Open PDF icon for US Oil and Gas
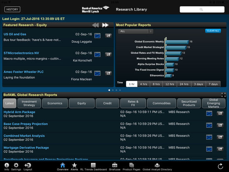229x172 pixels. 97,36
